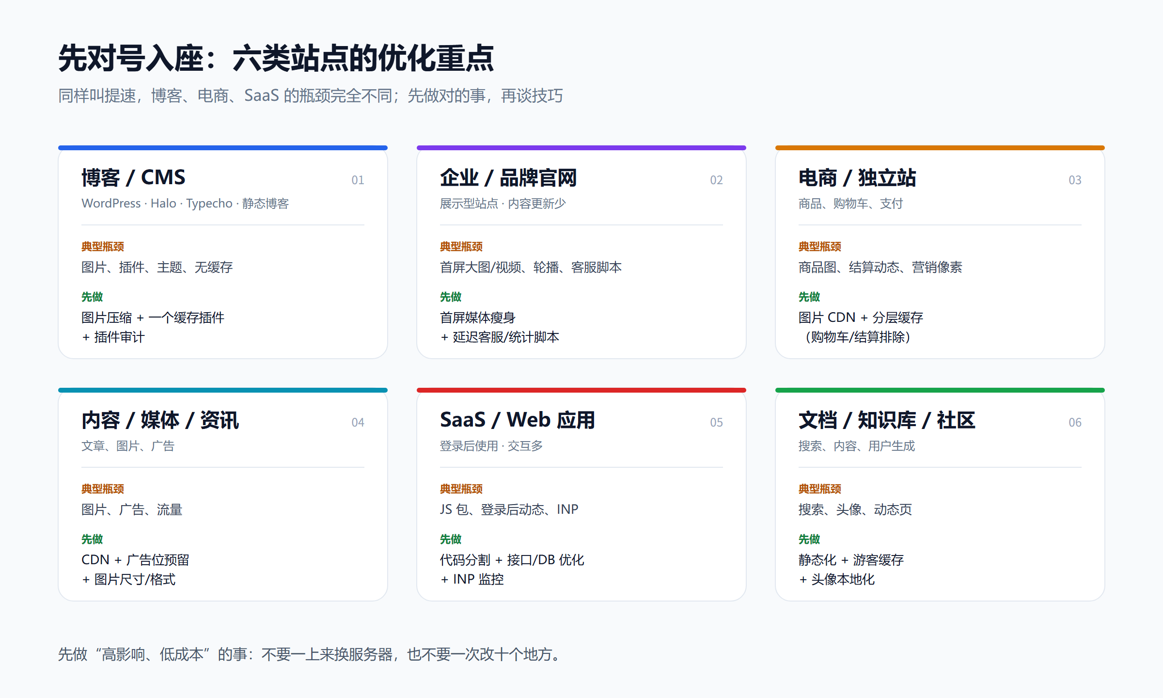Click the line + 延迟客服/统计脚本
Screen dimensions: 1163x698
(500, 337)
